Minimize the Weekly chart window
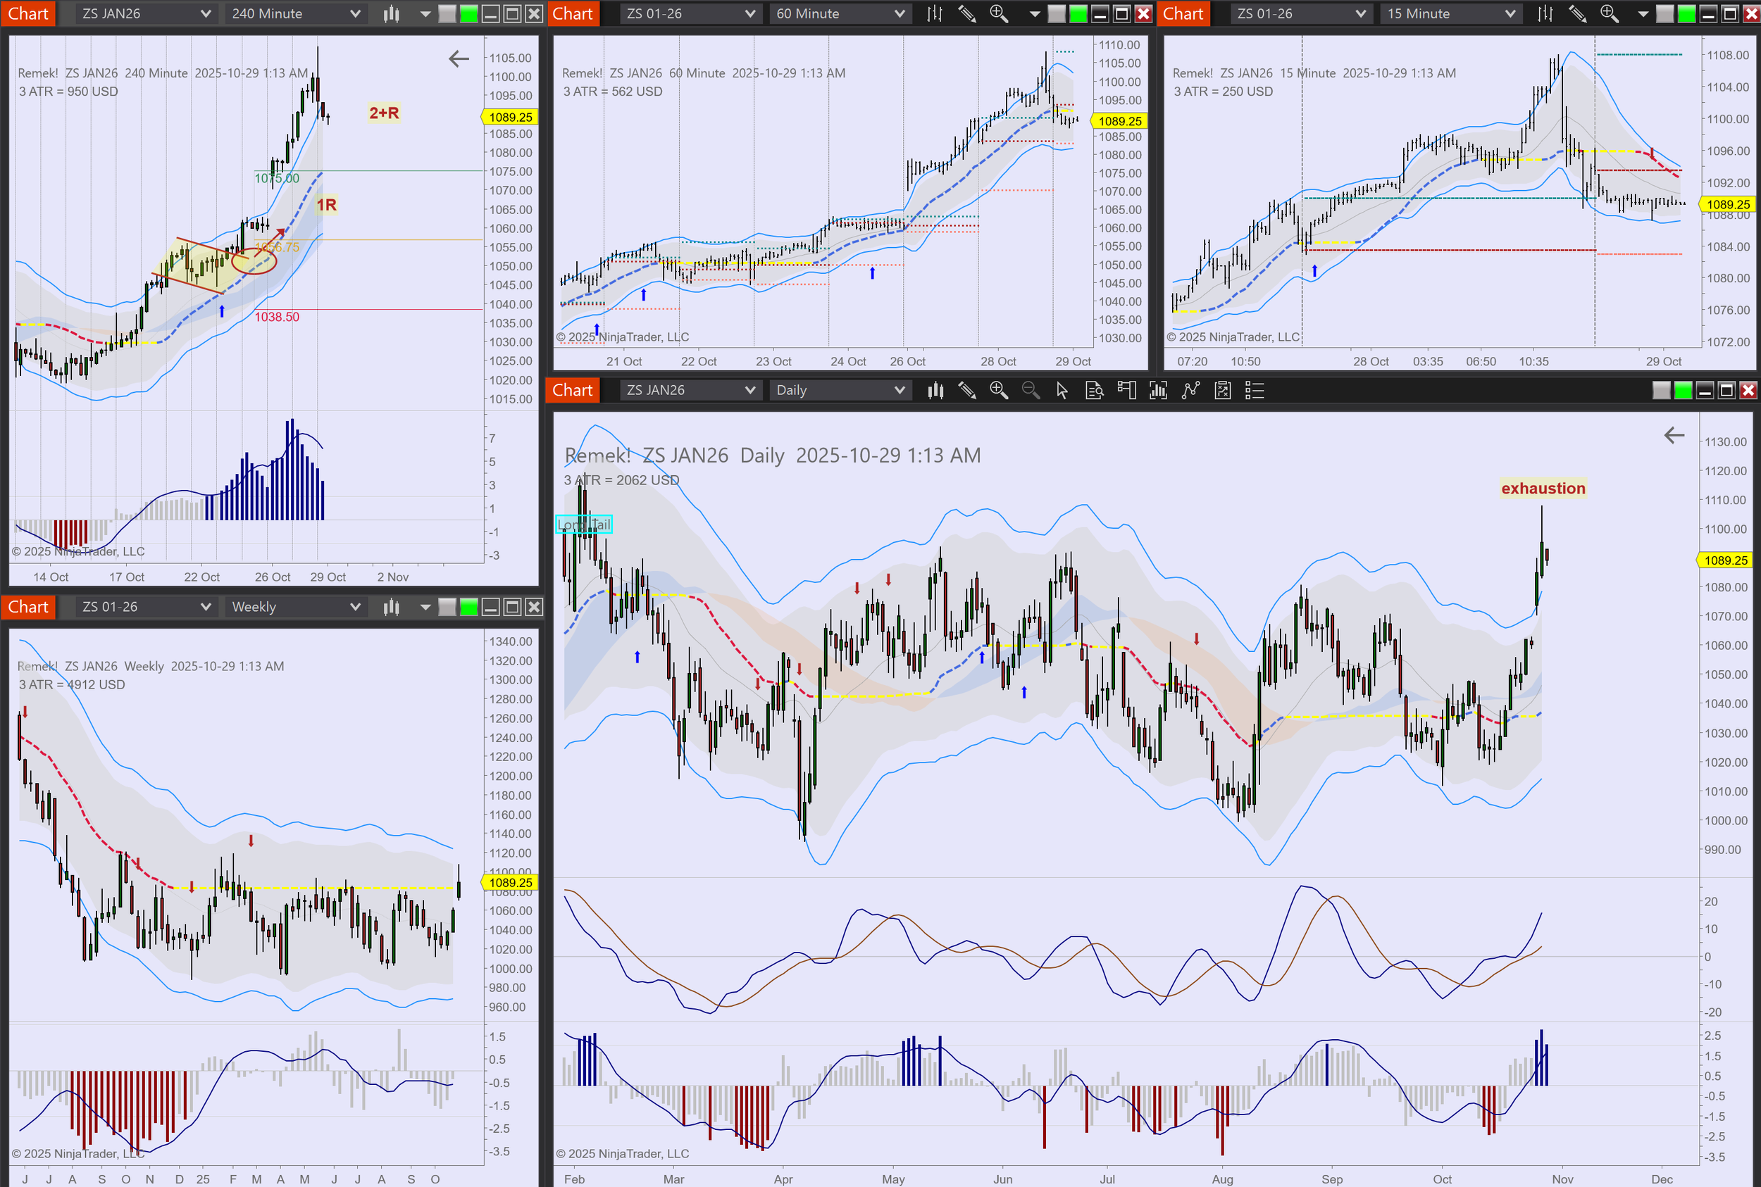Screen dimensions: 1761x1187 click(x=490, y=607)
